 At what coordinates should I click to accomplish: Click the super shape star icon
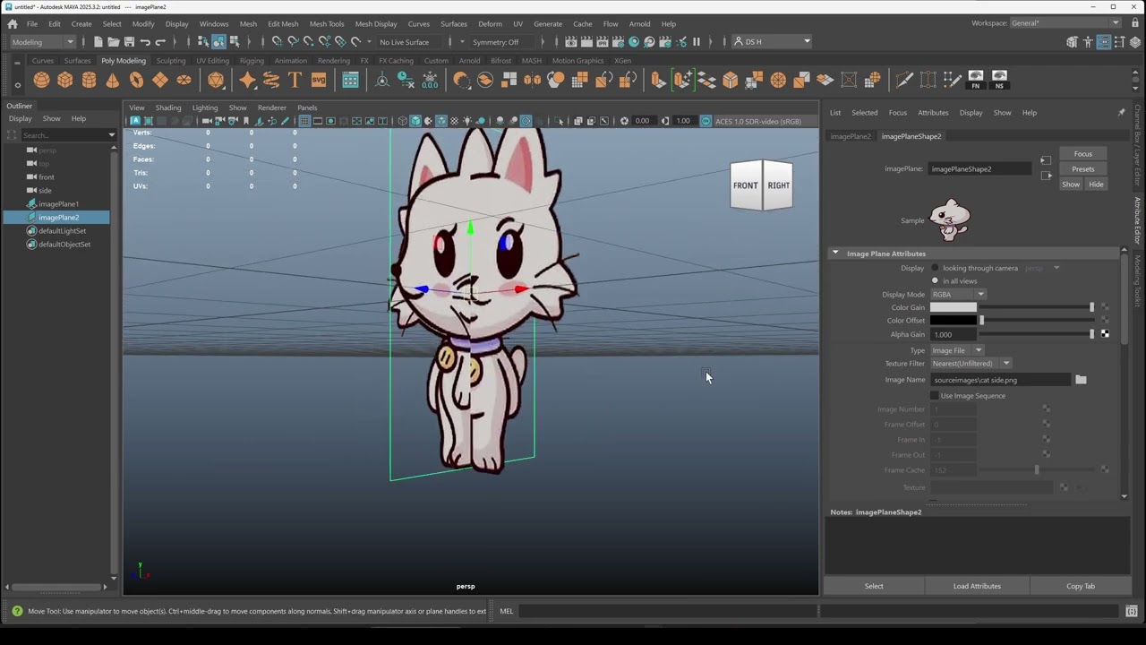[247, 81]
